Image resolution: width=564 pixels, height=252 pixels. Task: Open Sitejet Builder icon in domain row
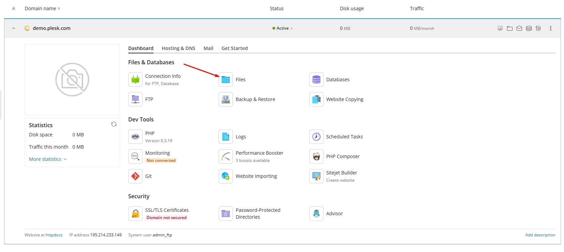[x=500, y=28]
